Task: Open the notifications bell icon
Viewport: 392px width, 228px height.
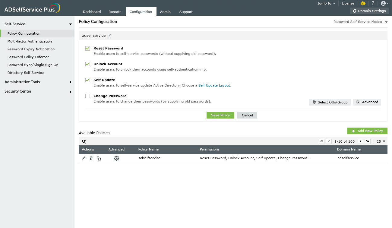Action: (x=363, y=3)
